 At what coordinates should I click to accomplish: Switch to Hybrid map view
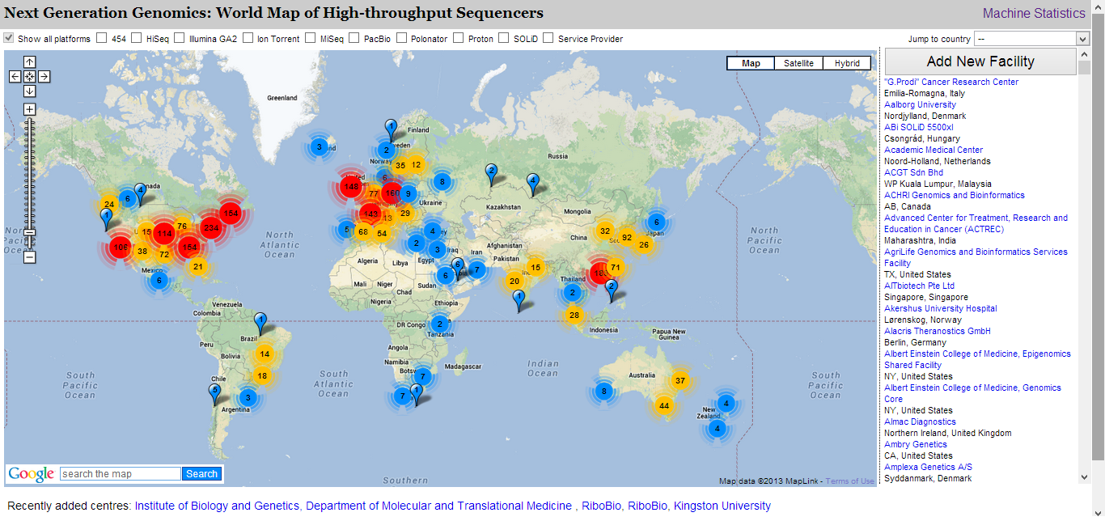pyautogui.click(x=847, y=63)
